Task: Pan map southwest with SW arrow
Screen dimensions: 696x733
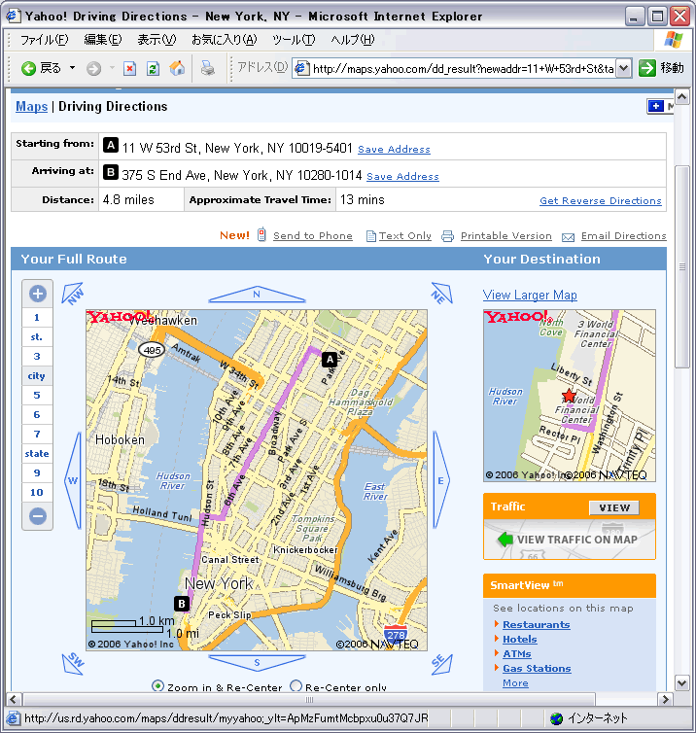Action: (x=73, y=663)
